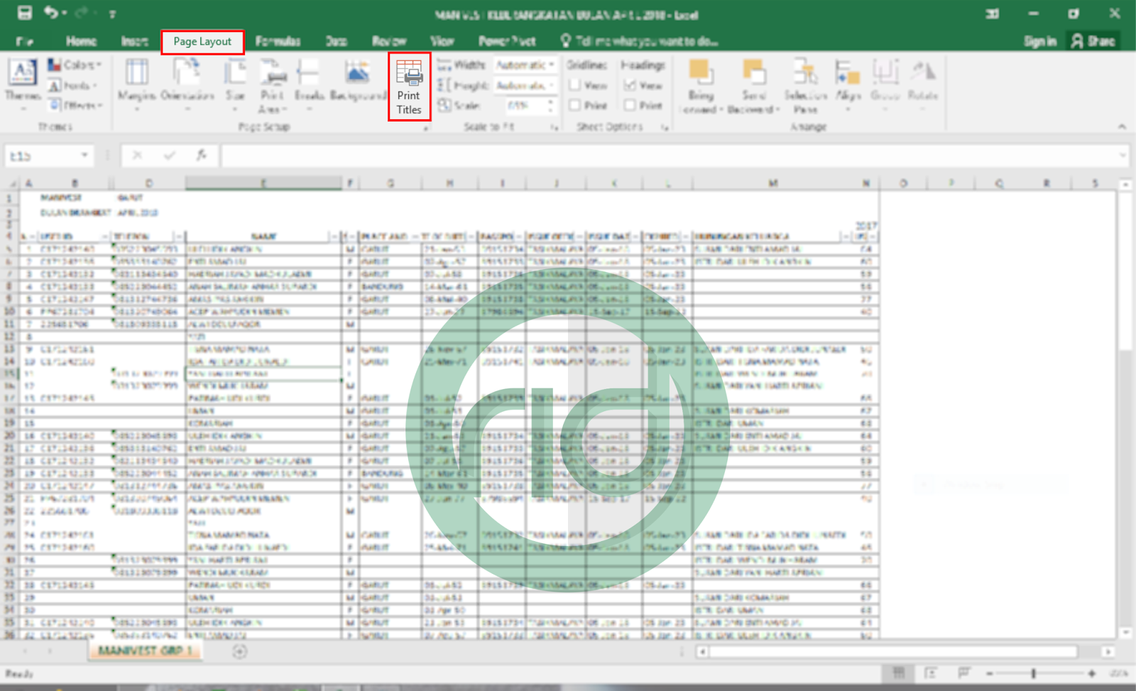The image size is (1136, 691).
Task: Click the Scale percentage stepper
Action: click(x=550, y=105)
